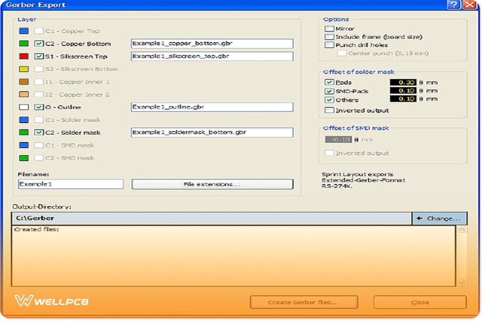Edit the Example1_outline.gbr filename field

[x=212, y=107]
